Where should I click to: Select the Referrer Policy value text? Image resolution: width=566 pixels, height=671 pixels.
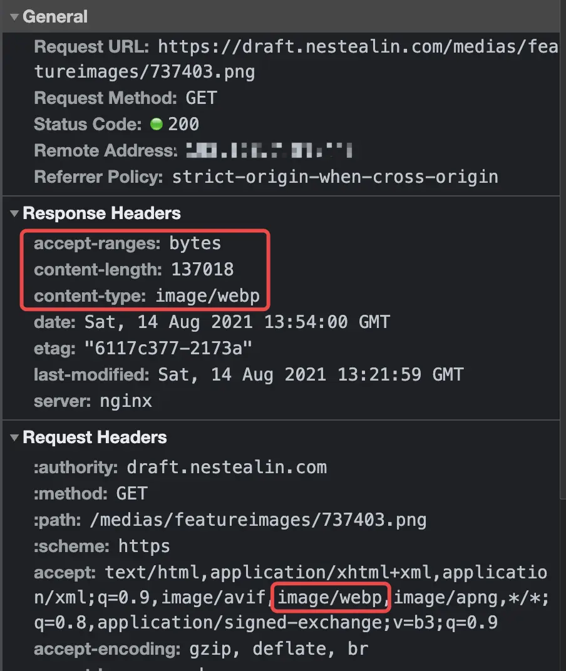click(x=335, y=177)
